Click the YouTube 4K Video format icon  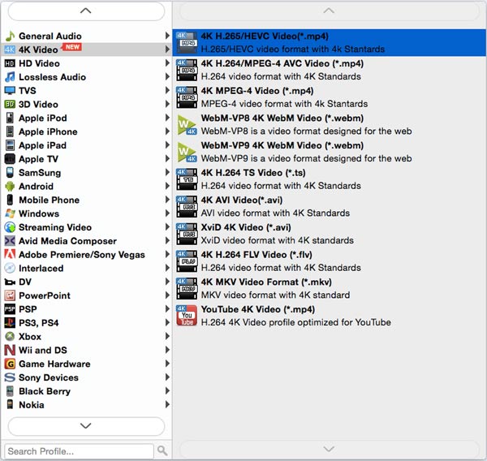click(x=187, y=316)
